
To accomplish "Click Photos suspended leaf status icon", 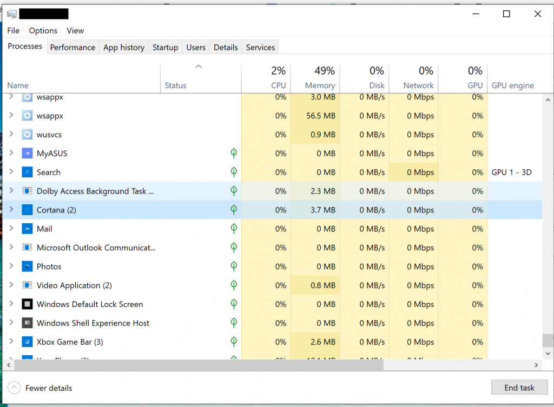I will [234, 266].
